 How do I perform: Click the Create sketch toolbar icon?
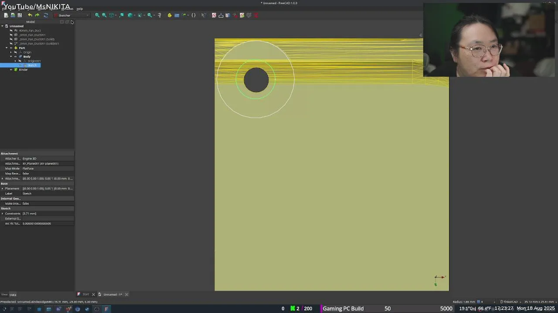[x=214, y=15]
